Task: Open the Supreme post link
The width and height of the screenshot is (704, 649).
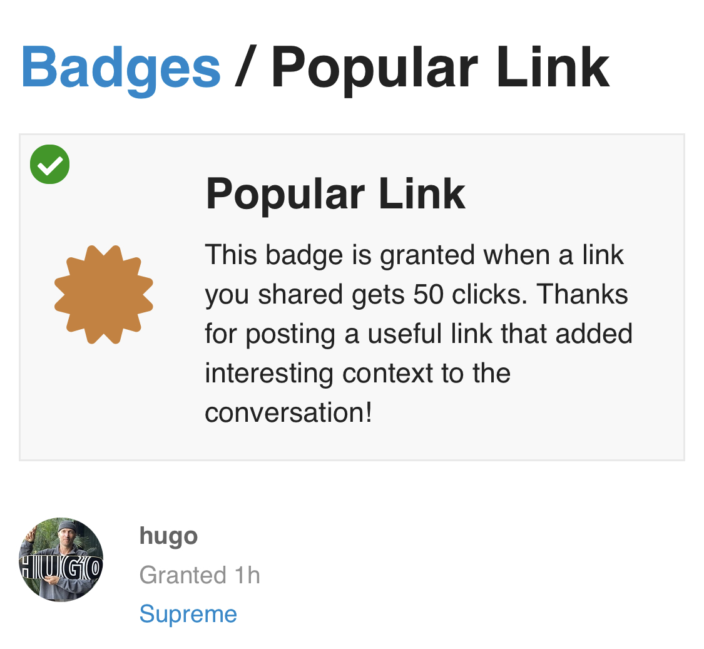Action: (x=188, y=614)
